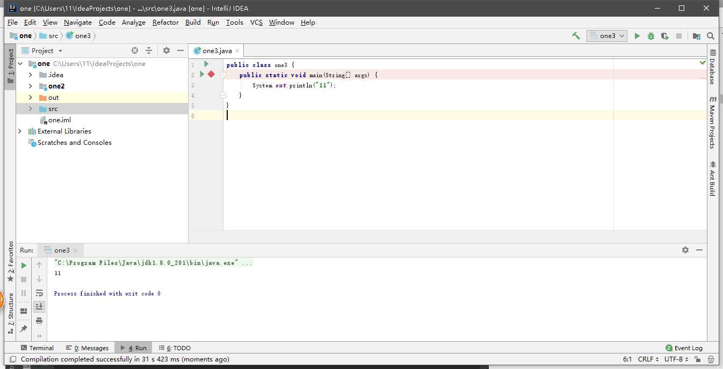The height and width of the screenshot is (369, 723).
Task: Toggle scroll to end in Run console
Action: (39, 306)
